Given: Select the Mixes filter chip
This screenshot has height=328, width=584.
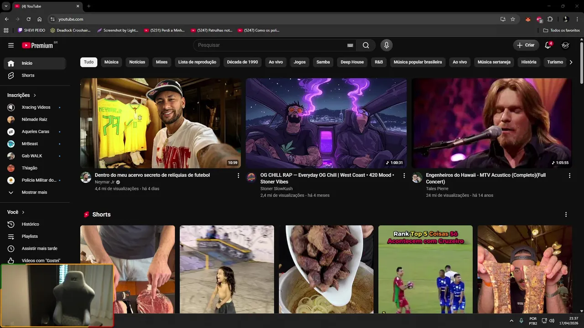Looking at the screenshot, I should [x=162, y=62].
